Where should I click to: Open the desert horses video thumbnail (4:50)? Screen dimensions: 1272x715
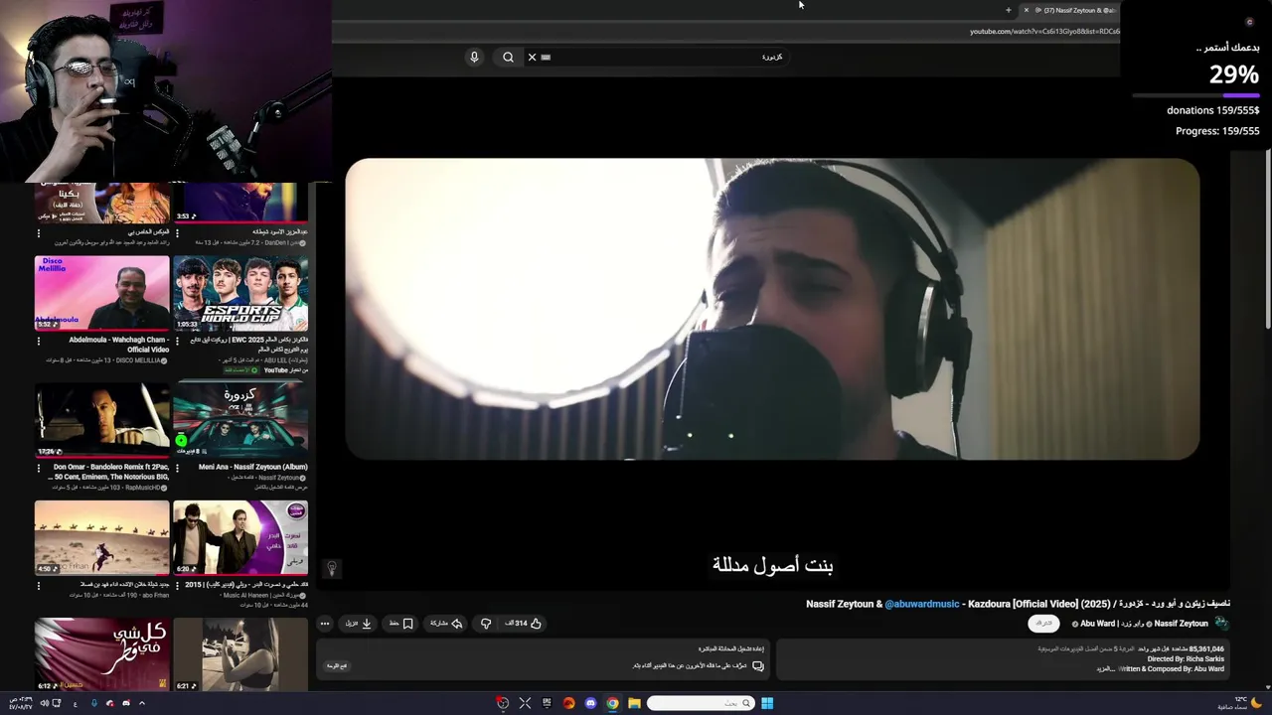[x=102, y=537]
